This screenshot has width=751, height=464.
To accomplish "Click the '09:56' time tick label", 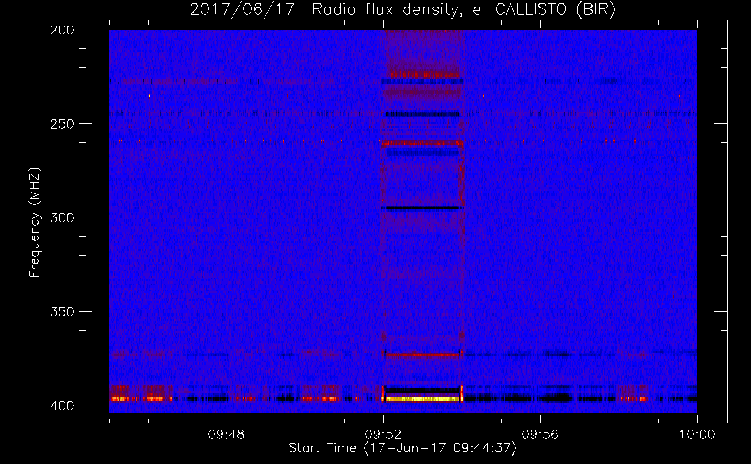I will (540, 434).
